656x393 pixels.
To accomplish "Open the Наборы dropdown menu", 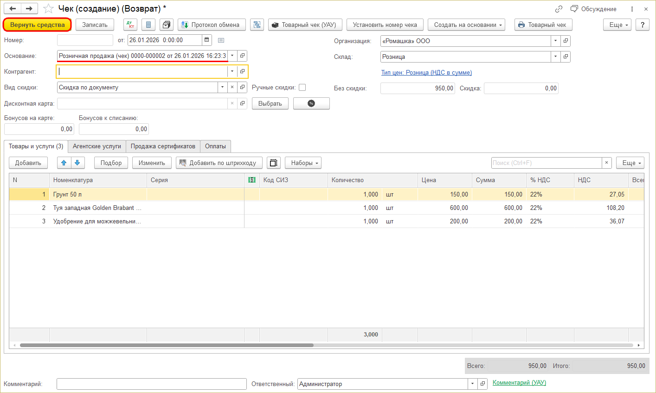I will [303, 163].
